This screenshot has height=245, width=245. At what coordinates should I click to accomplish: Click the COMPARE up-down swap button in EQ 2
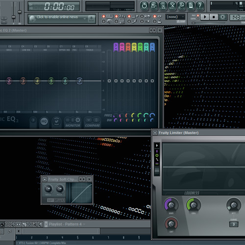click(96, 120)
